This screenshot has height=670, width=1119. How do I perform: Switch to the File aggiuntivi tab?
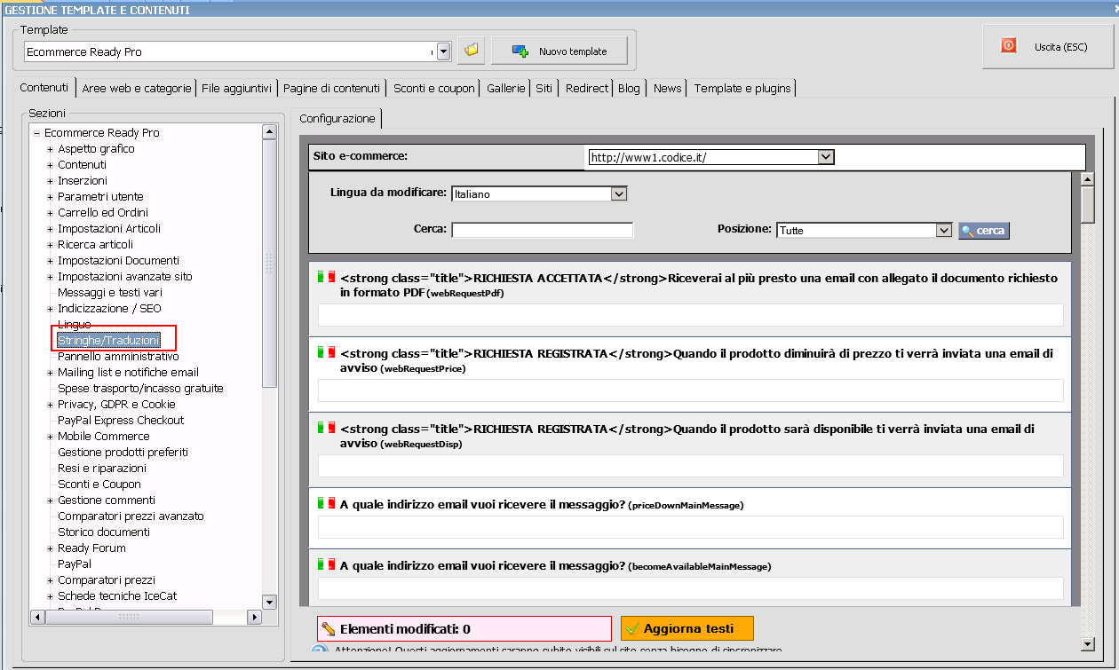(236, 88)
